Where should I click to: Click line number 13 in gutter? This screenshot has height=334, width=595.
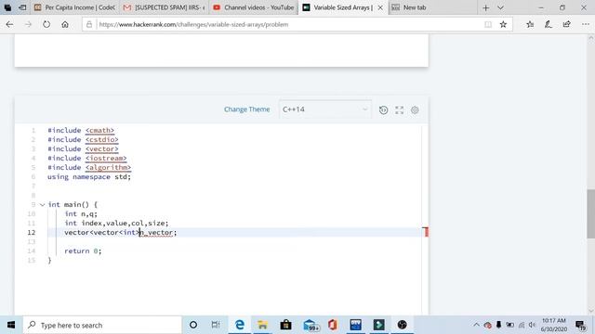[32, 241]
